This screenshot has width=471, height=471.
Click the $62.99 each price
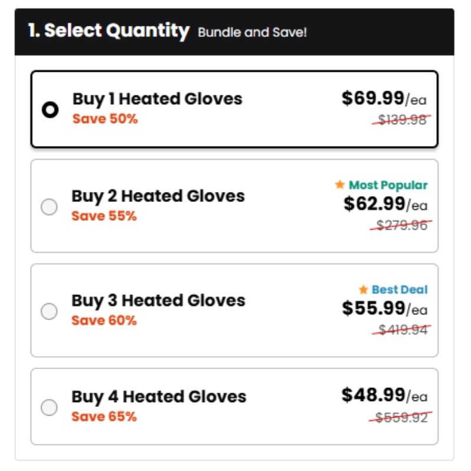click(x=386, y=204)
